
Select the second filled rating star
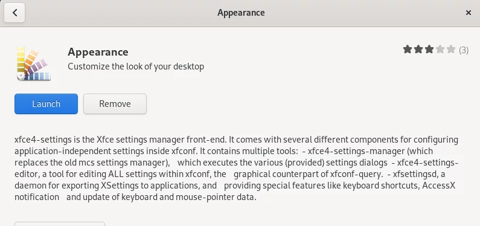418,50
